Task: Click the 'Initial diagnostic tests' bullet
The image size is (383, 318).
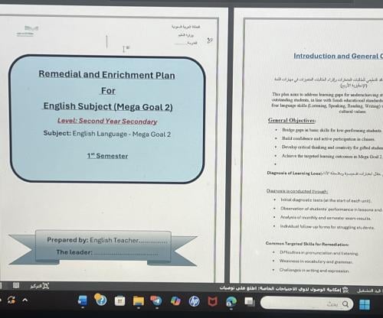Action: 326,200
